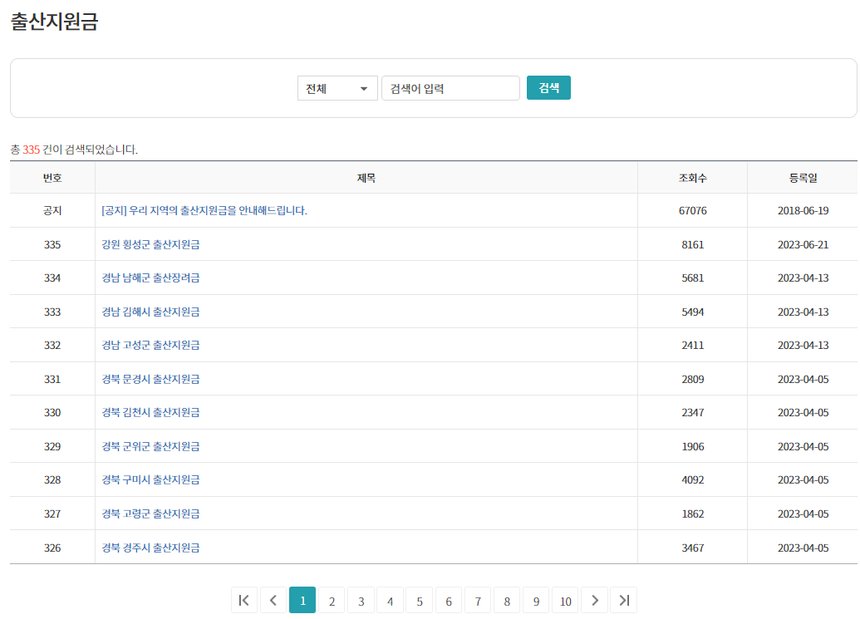Go to the first page using the |< icon
The height and width of the screenshot is (619, 860).
tap(243, 599)
